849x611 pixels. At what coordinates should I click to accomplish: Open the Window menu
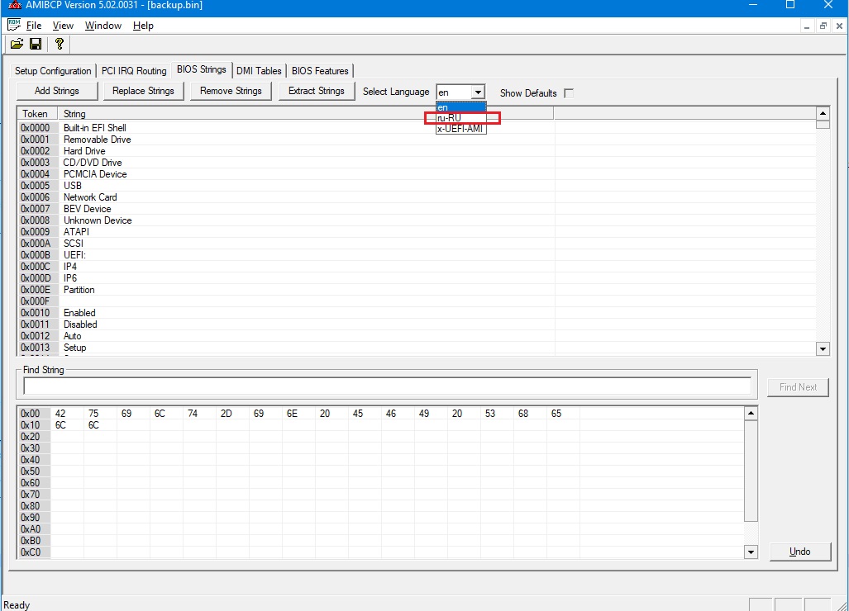tap(103, 26)
